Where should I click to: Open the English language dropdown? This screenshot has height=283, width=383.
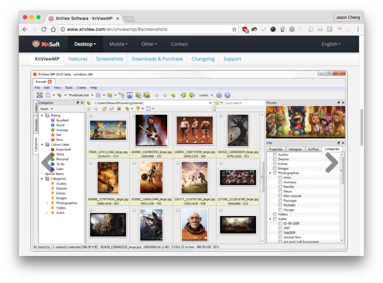331,44
